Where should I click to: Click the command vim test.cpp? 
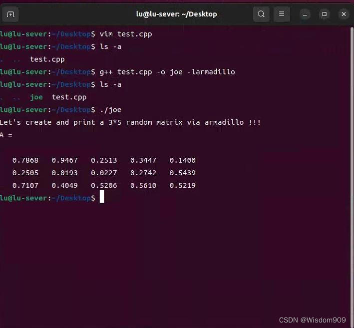[126, 34]
